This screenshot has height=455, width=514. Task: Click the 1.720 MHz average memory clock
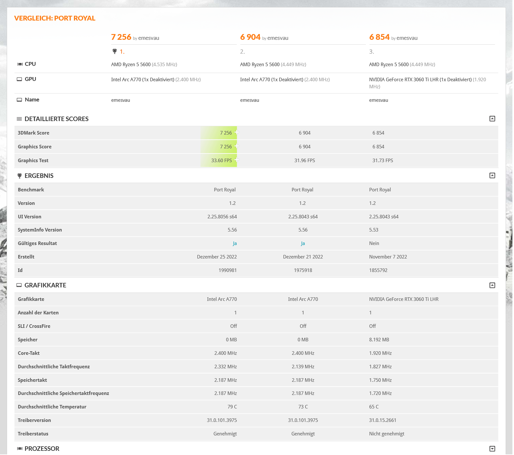pyautogui.click(x=380, y=393)
